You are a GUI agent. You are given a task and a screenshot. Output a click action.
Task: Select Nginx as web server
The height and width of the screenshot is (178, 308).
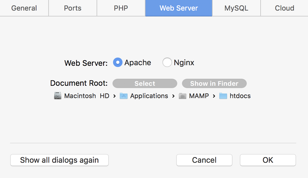[x=167, y=63]
